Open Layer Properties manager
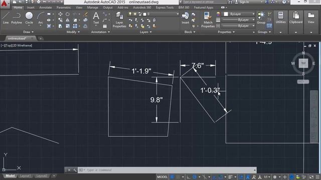321x180 pixels. coord(119,20)
